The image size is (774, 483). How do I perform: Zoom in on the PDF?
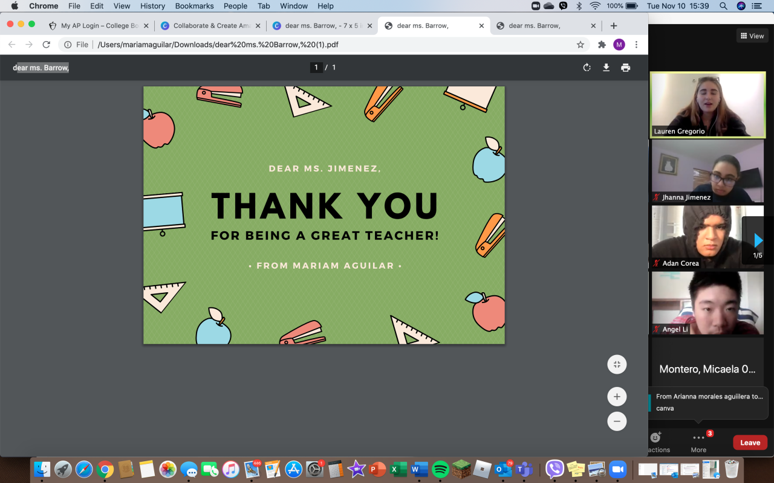coord(617,397)
